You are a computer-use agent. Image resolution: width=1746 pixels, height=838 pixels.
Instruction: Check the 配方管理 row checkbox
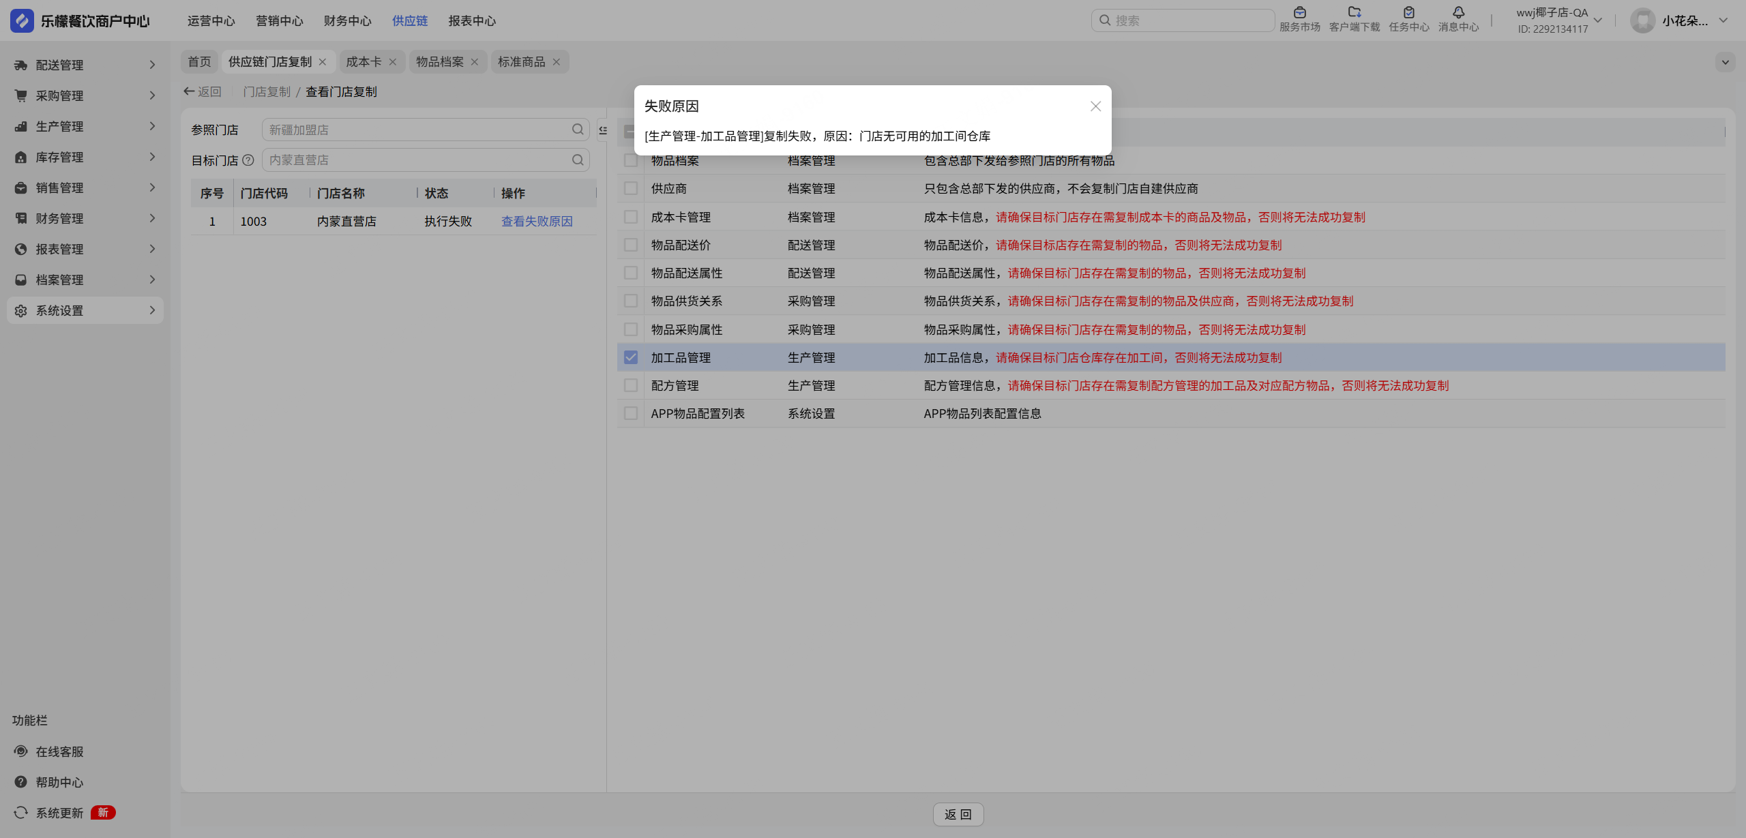[631, 386]
